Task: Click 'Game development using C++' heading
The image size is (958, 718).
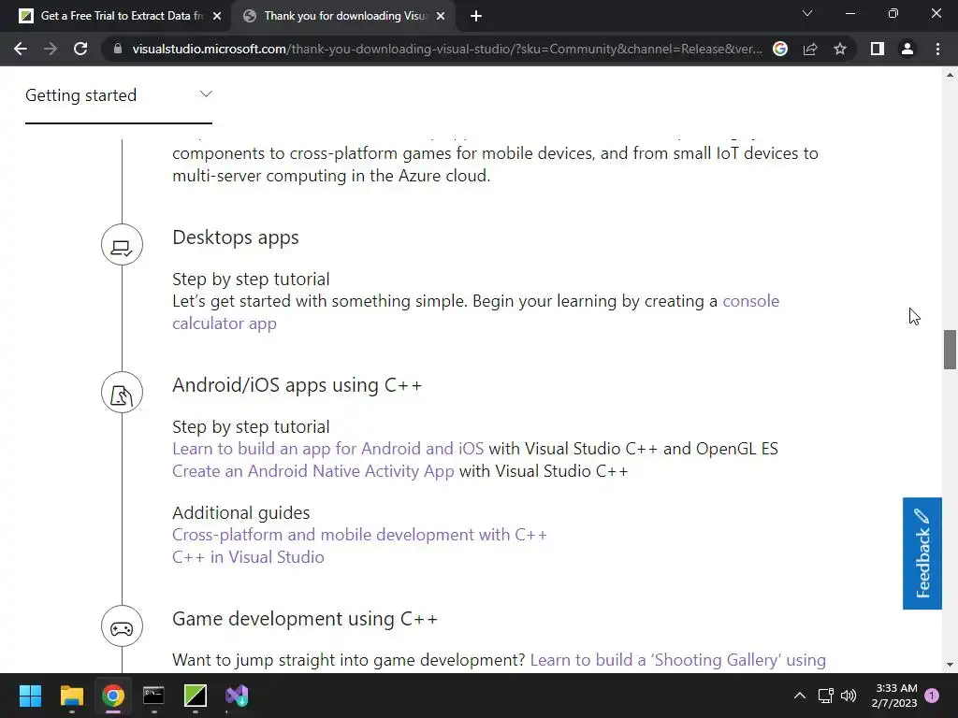Action: [x=305, y=619]
